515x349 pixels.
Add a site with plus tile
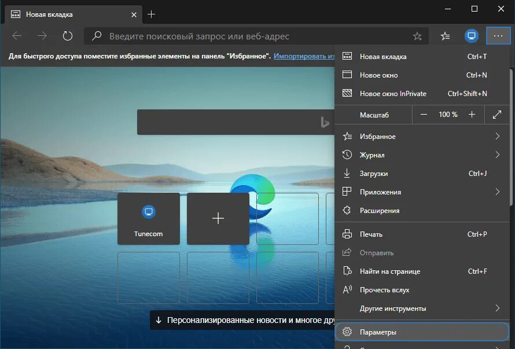click(218, 219)
